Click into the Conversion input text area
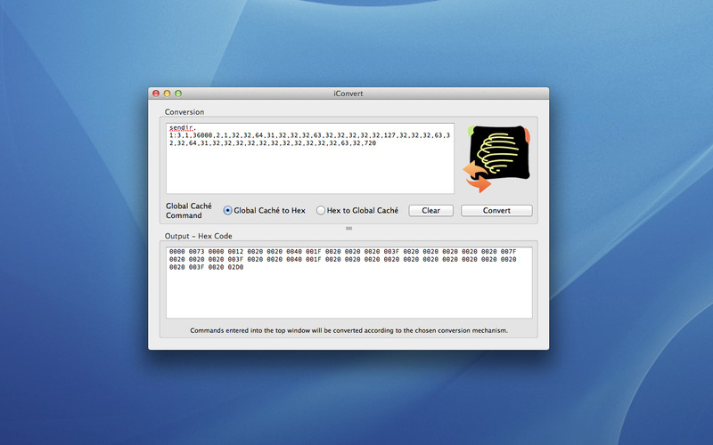713x445 pixels. 310,158
